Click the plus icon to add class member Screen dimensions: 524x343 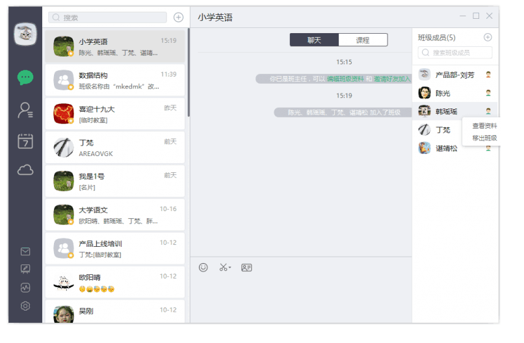[x=488, y=38]
